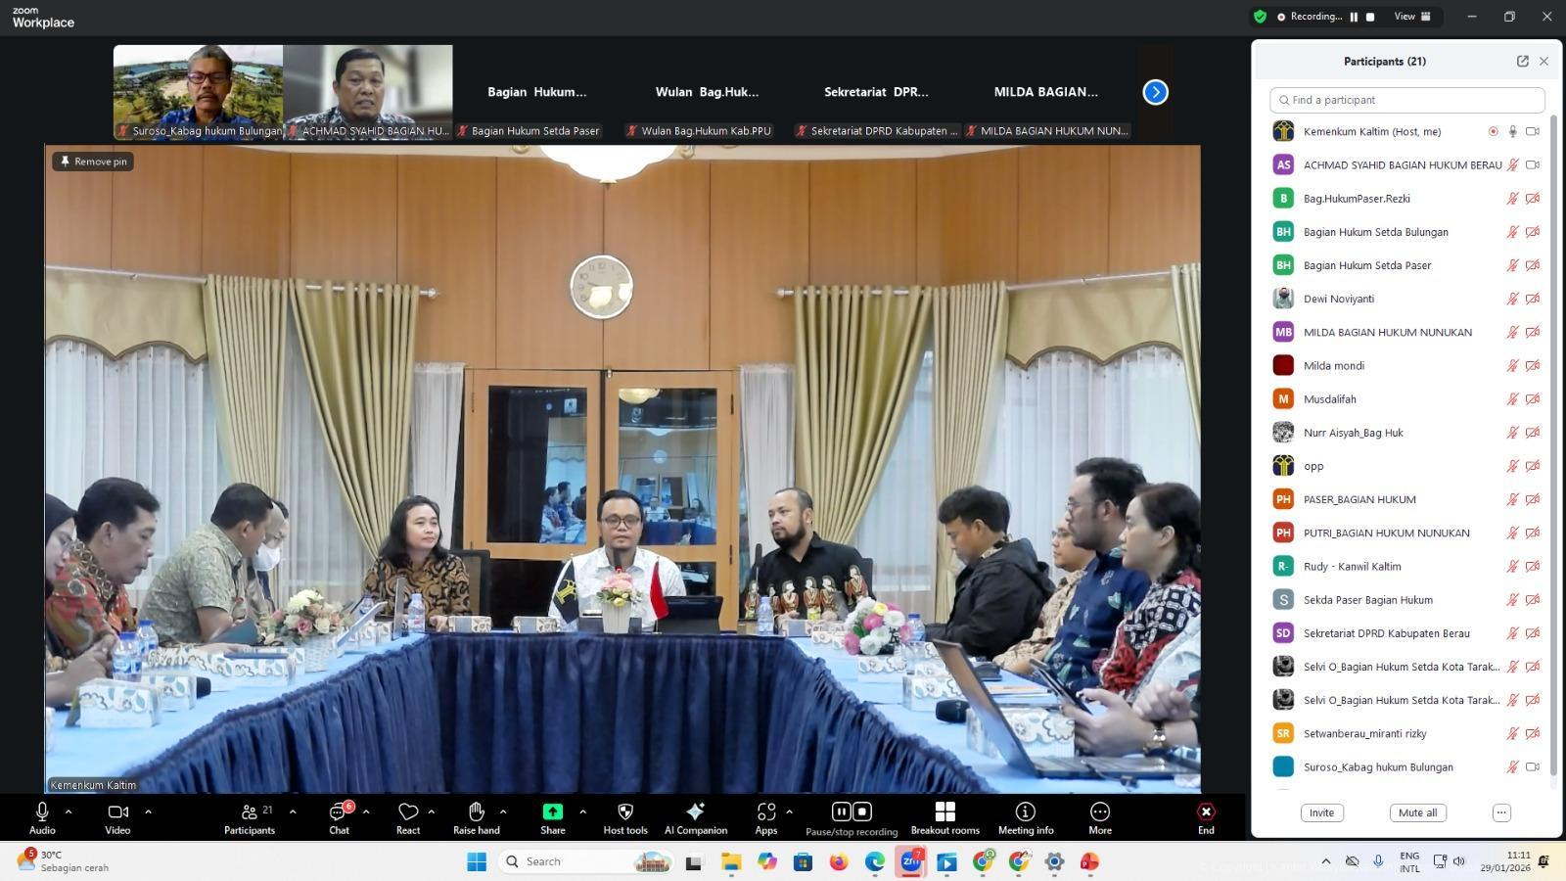
Task: Open Host tools shield icon
Action: pos(625,812)
